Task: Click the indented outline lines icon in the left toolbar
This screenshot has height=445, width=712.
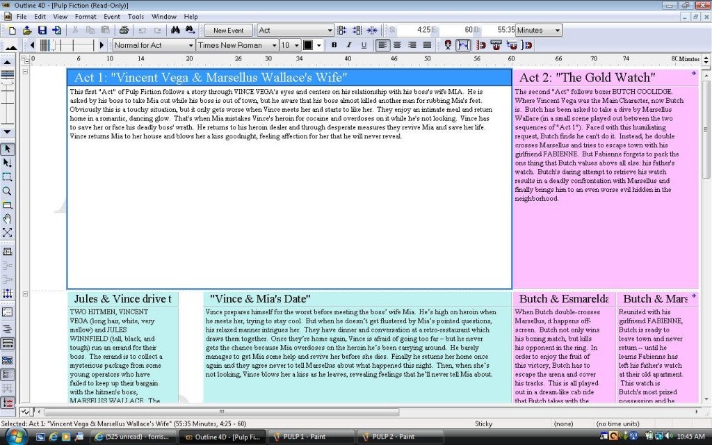Action: pyautogui.click(x=7, y=329)
